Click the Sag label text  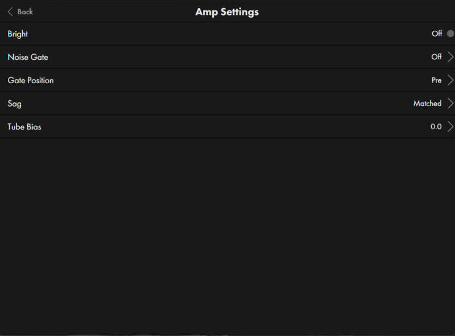14,104
